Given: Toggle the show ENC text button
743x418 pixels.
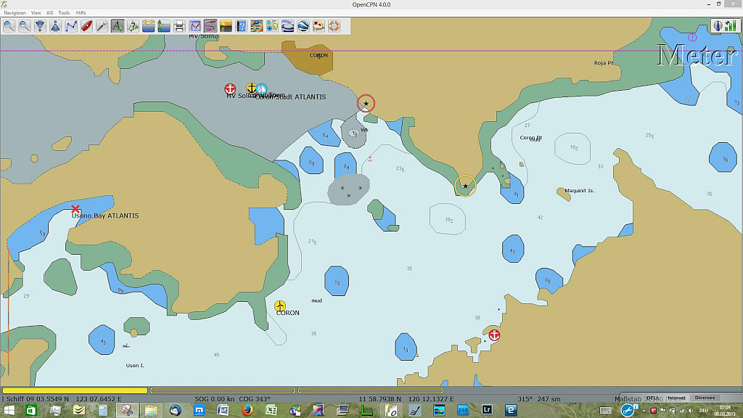Looking at the screenshot, I should tap(117, 26).
